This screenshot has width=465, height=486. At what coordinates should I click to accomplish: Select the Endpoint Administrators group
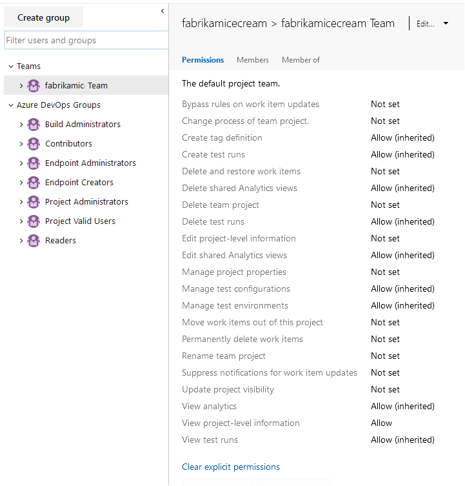pos(90,163)
